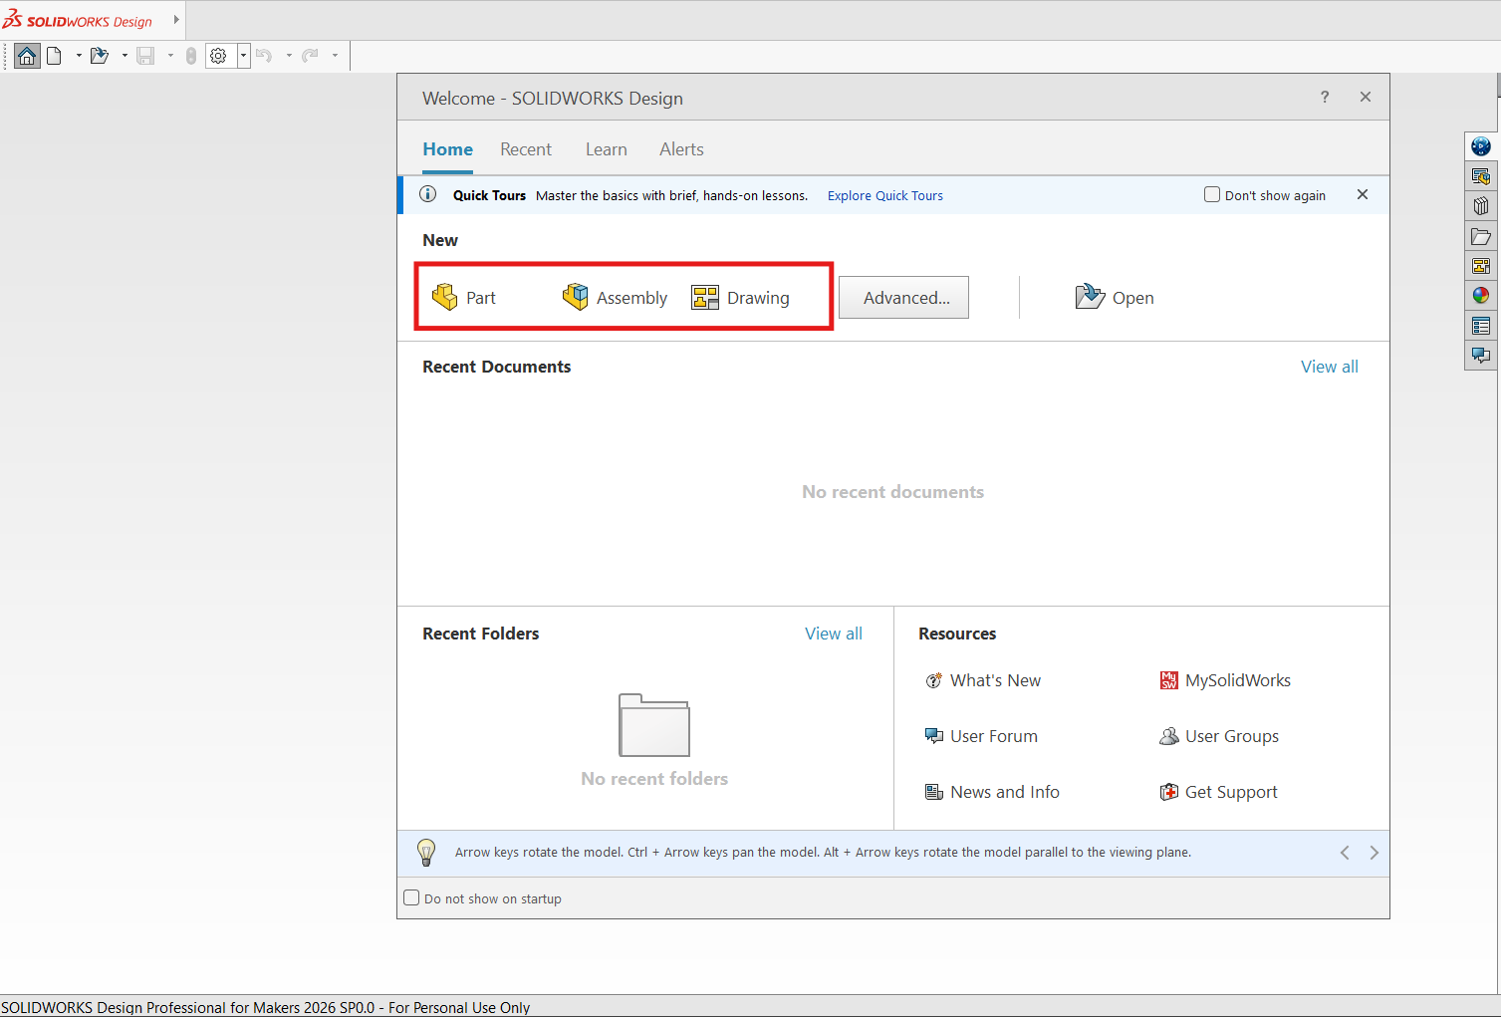Switch to the Home tab
The height and width of the screenshot is (1017, 1501).
[447, 149]
